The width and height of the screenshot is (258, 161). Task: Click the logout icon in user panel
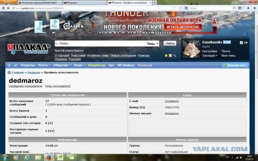[x=246, y=43]
